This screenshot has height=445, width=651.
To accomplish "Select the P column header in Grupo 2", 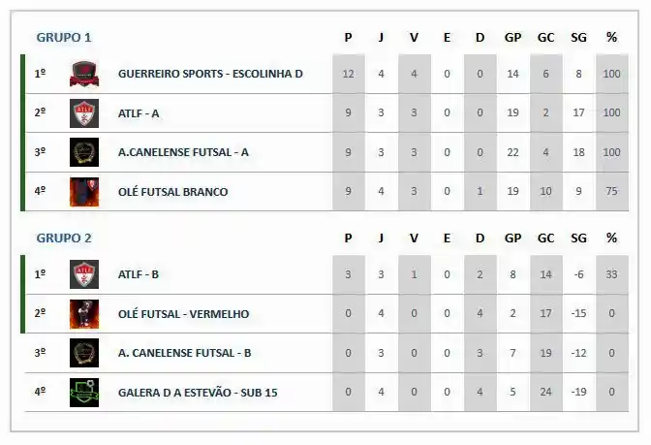I will pos(349,238).
